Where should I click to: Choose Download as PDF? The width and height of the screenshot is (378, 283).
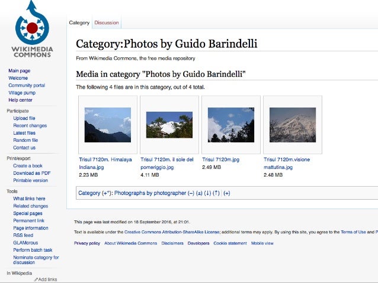coord(32,173)
